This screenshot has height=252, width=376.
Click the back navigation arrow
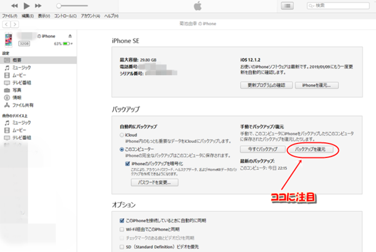(6, 24)
